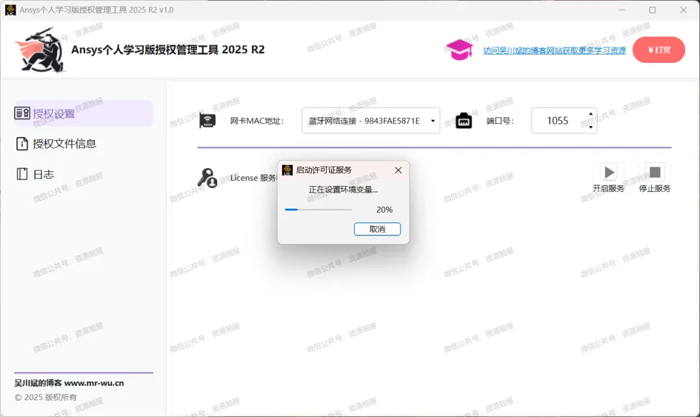Click the 正在设置环境变量 status text
The width and height of the screenshot is (700, 417).
tap(344, 190)
